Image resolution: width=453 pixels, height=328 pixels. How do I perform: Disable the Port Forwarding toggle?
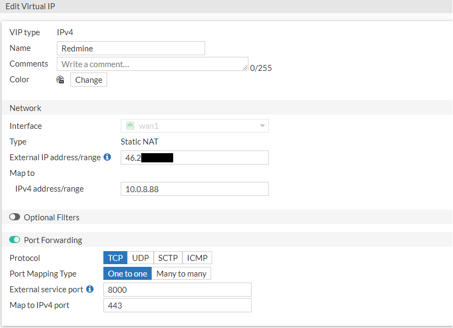(15, 240)
